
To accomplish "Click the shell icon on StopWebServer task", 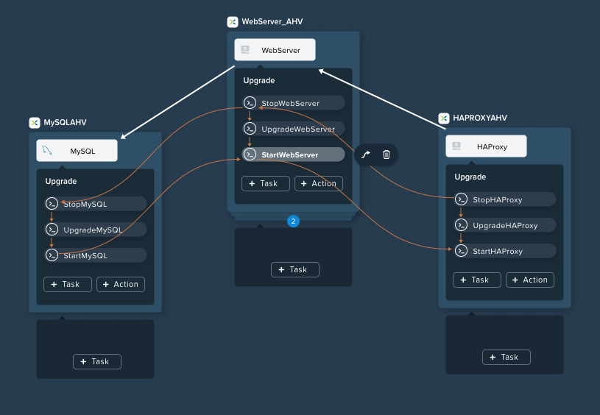I will pyautogui.click(x=250, y=103).
